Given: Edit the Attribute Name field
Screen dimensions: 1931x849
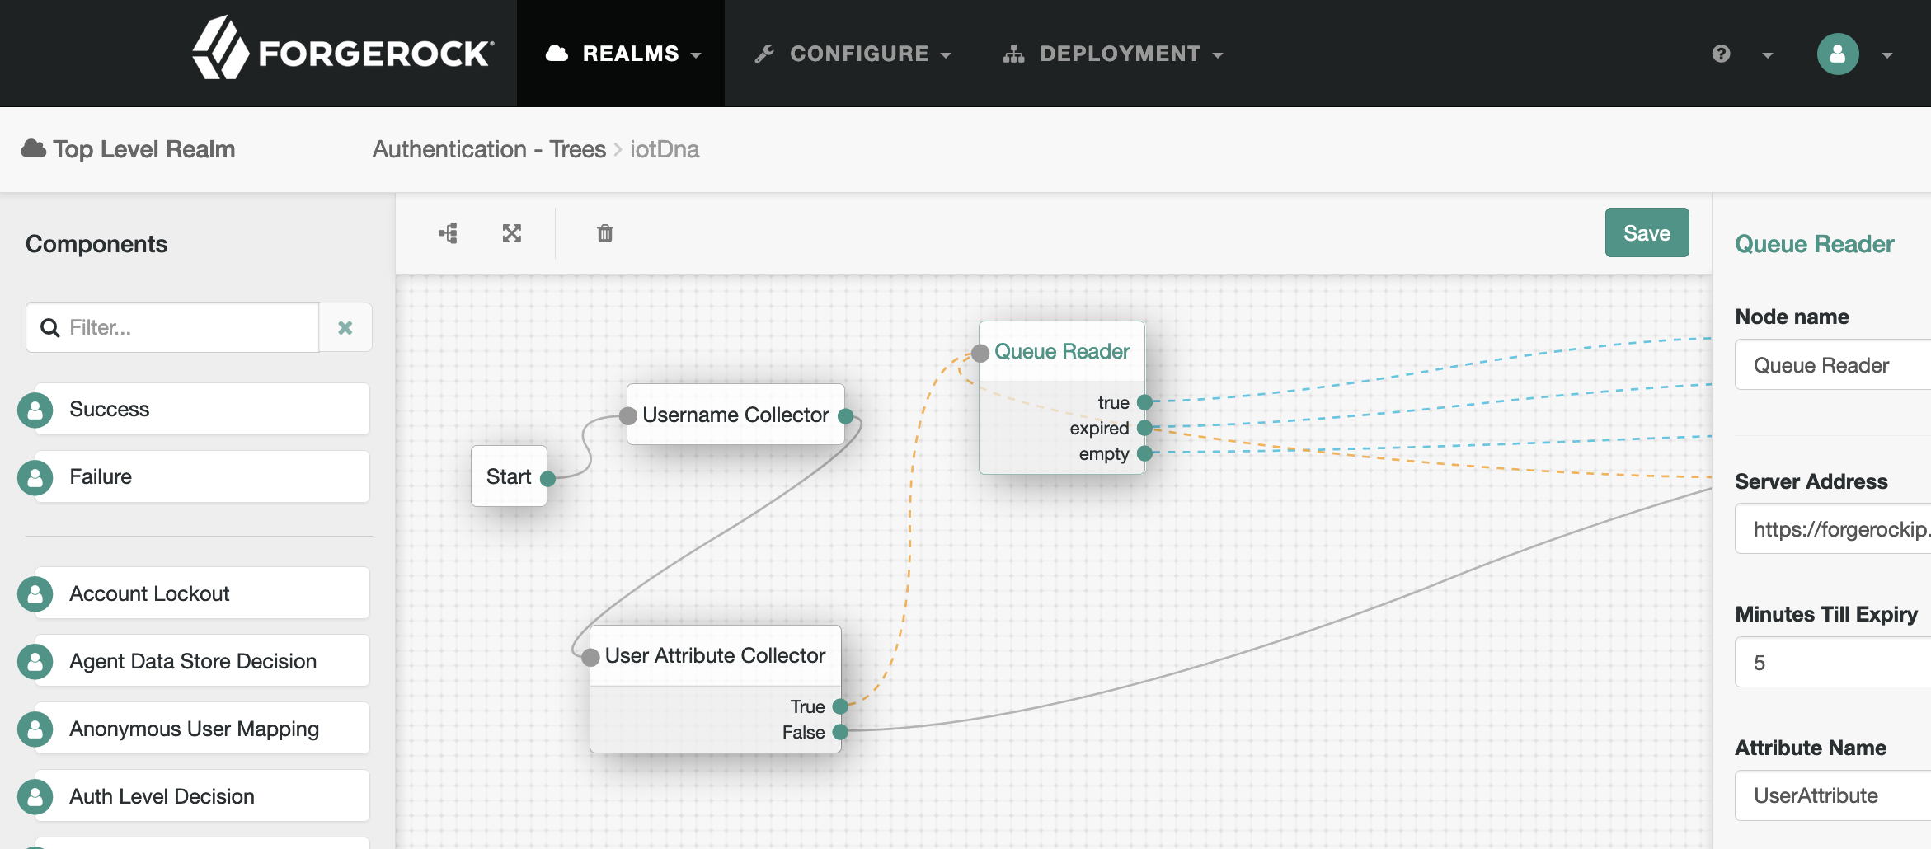Looking at the screenshot, I should coord(1833,795).
